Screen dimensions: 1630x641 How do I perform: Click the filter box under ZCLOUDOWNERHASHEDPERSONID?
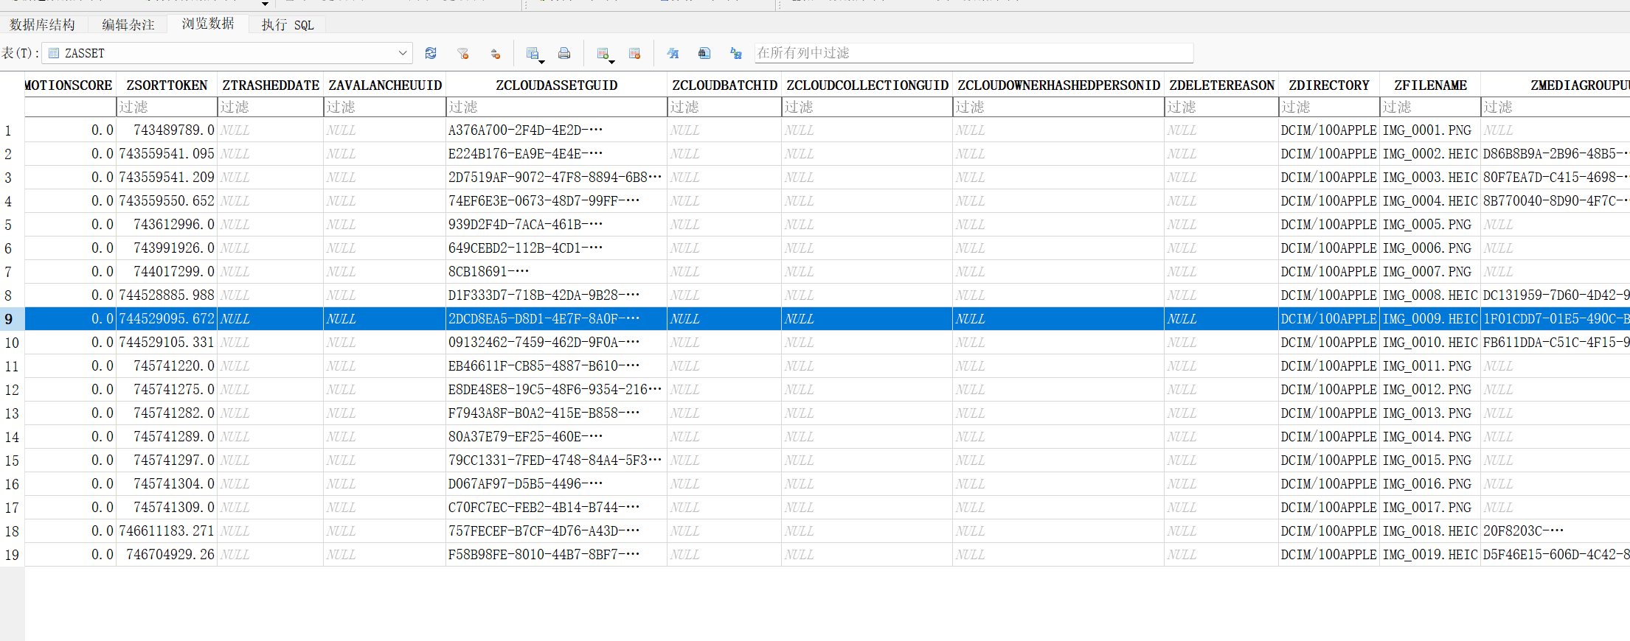click(x=1059, y=107)
